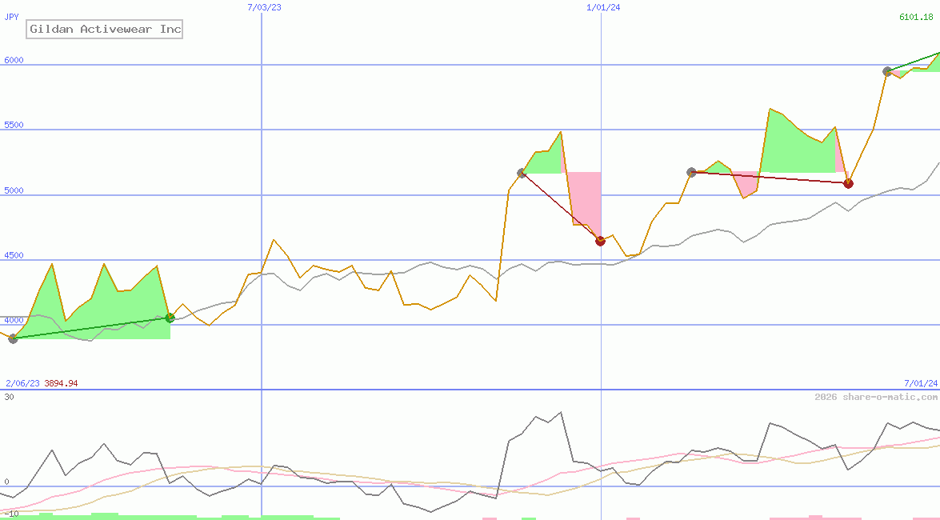Select the 1/01/24 date marker label
Viewport: 940px width, 520px height.
603,7
